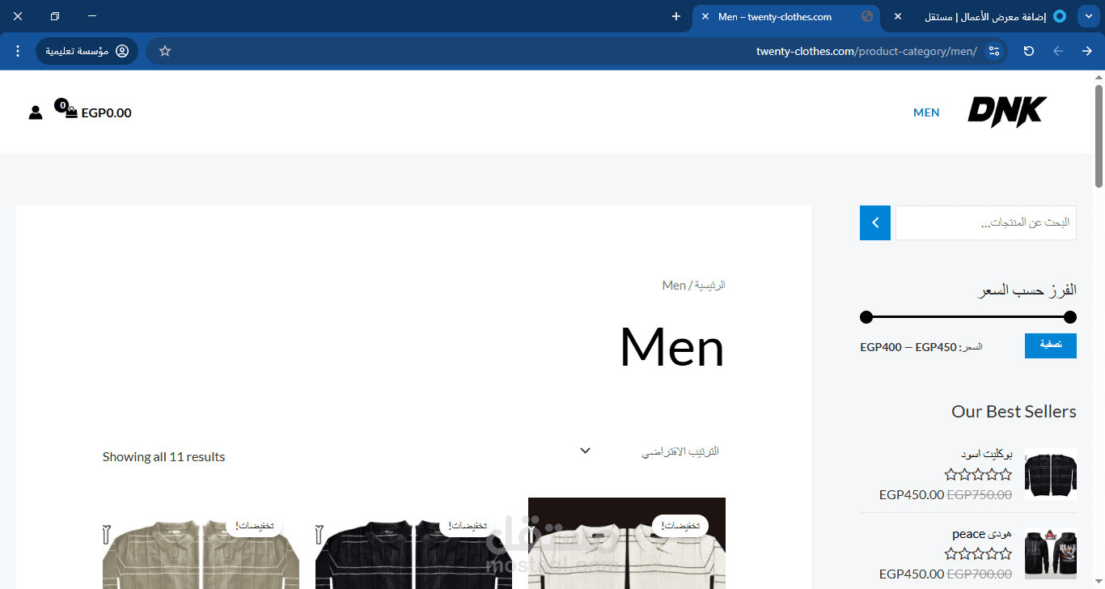Click the 'Our Best Sellers' heading
The image size is (1105, 589).
pos(1014,412)
